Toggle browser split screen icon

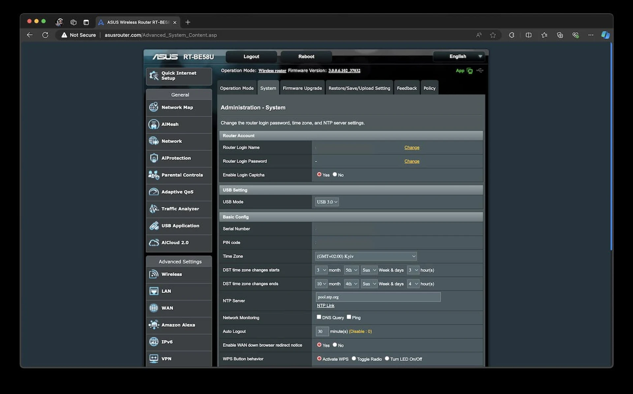[x=528, y=35]
